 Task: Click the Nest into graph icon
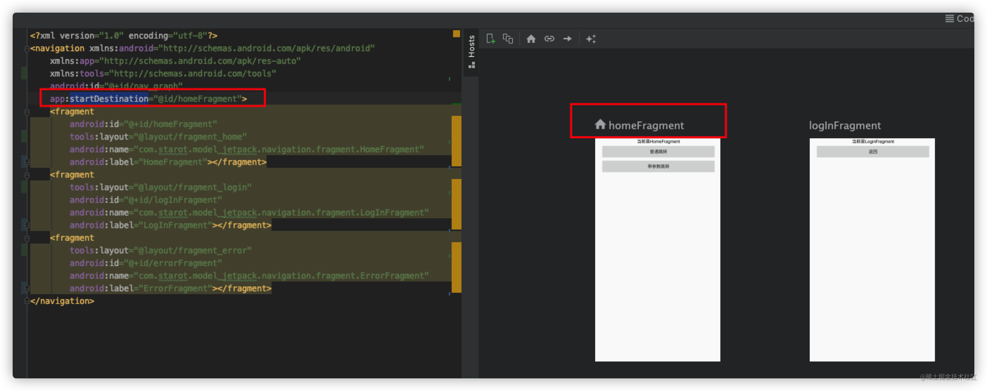pos(508,39)
